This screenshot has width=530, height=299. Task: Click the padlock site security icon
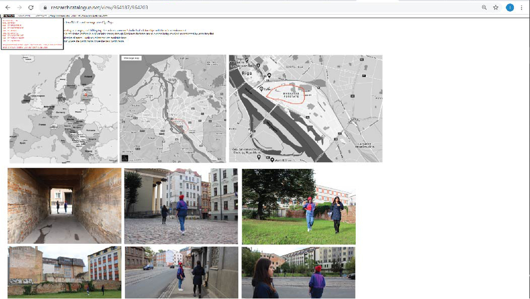point(45,8)
